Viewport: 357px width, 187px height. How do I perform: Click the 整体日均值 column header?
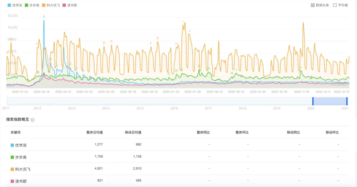[95, 132]
